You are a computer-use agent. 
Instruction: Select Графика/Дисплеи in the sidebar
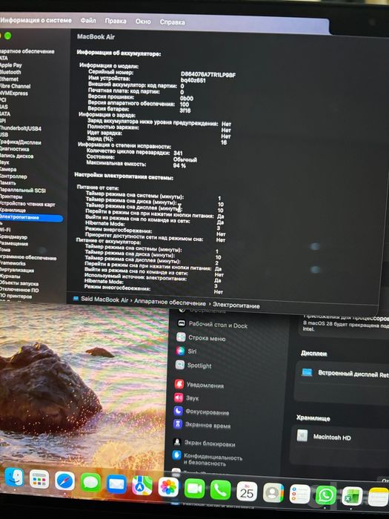[20, 142]
